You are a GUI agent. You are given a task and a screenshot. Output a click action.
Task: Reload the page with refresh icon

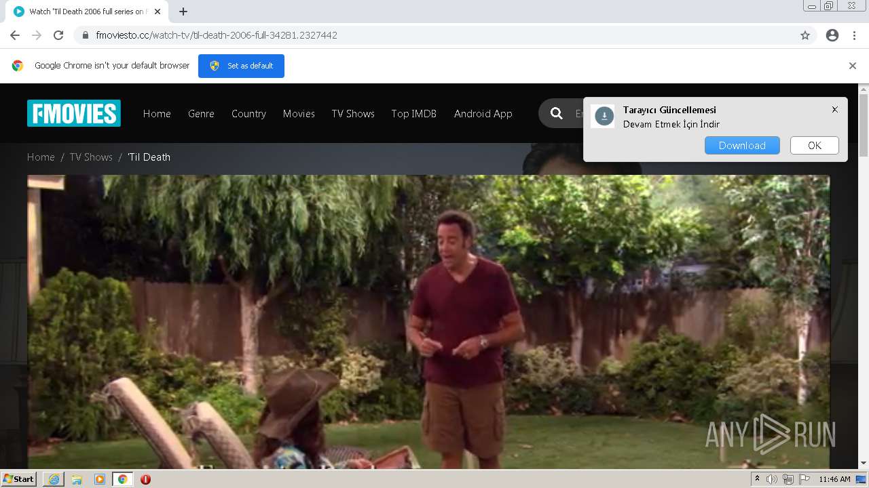58,35
